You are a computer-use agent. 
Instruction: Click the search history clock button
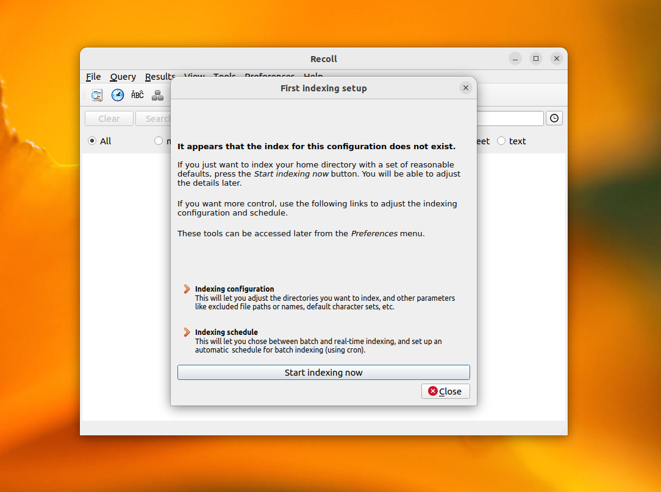(554, 118)
